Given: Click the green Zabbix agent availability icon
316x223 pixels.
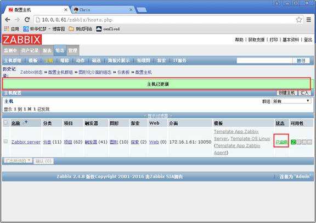Looking at the screenshot, I should (293, 142).
